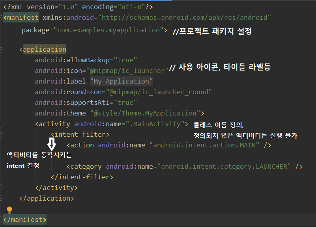Click the "android.intent.category.LAUNCHER" value

point(224,167)
